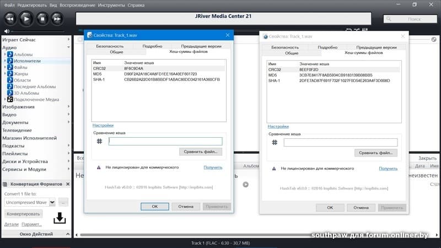Click the download arrow icon in conversion panel
The image size is (441, 248).
click(59, 219)
